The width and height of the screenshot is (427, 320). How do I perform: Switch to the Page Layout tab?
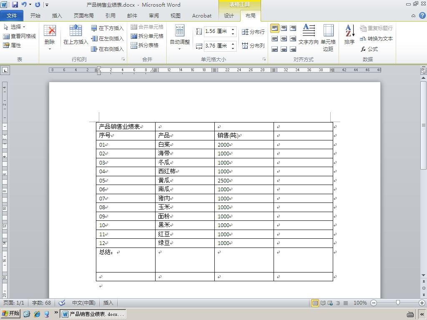[83, 16]
